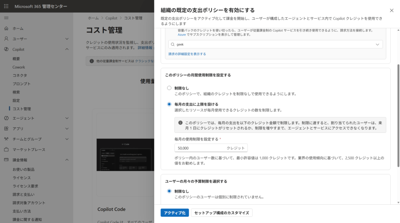Click the 課金情報 card icon
Viewport: 400px width, 223px height.
point(6,160)
